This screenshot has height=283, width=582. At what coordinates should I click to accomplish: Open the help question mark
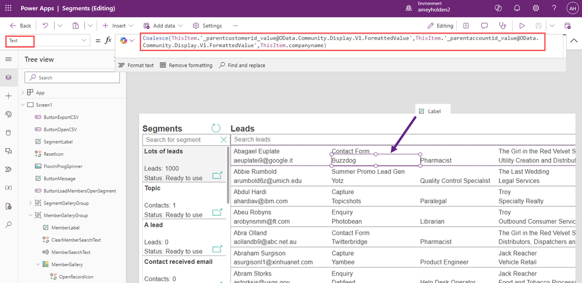(x=554, y=8)
